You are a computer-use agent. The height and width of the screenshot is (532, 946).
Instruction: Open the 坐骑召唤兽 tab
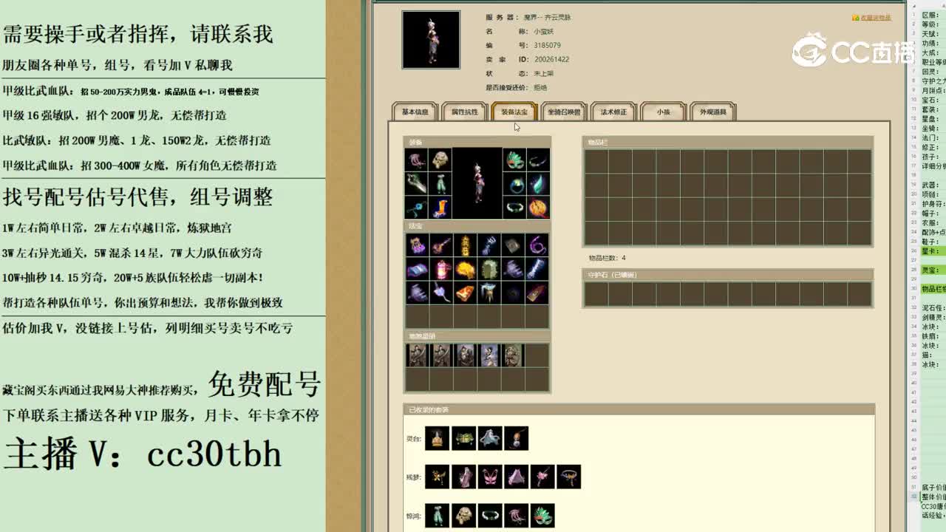[564, 112]
